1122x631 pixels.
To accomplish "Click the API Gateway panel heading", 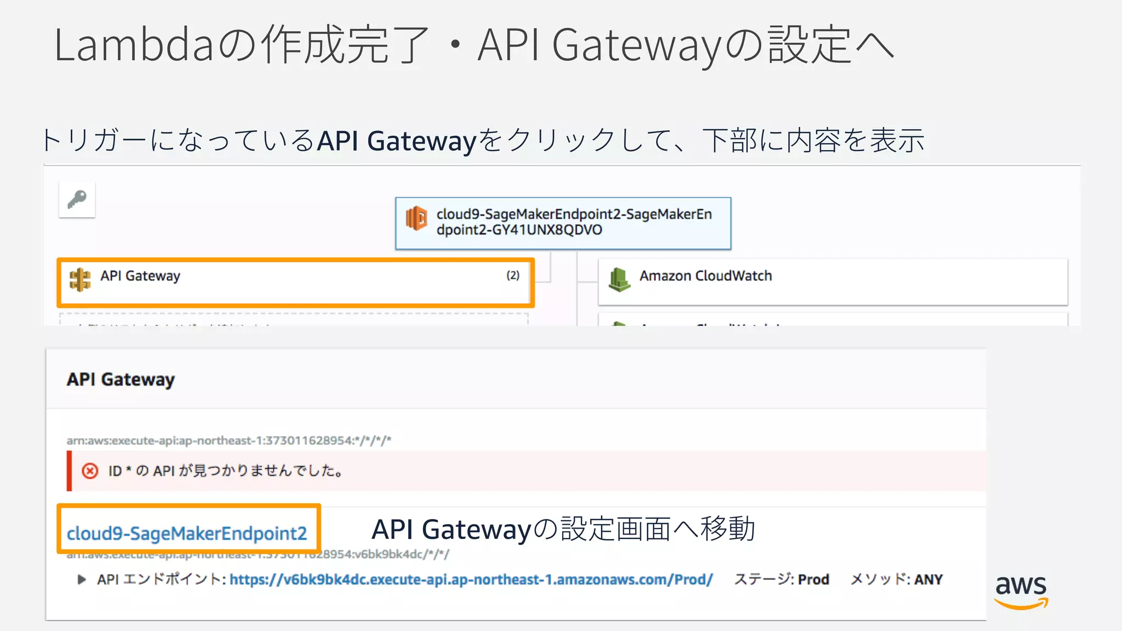I will pyautogui.click(x=121, y=380).
